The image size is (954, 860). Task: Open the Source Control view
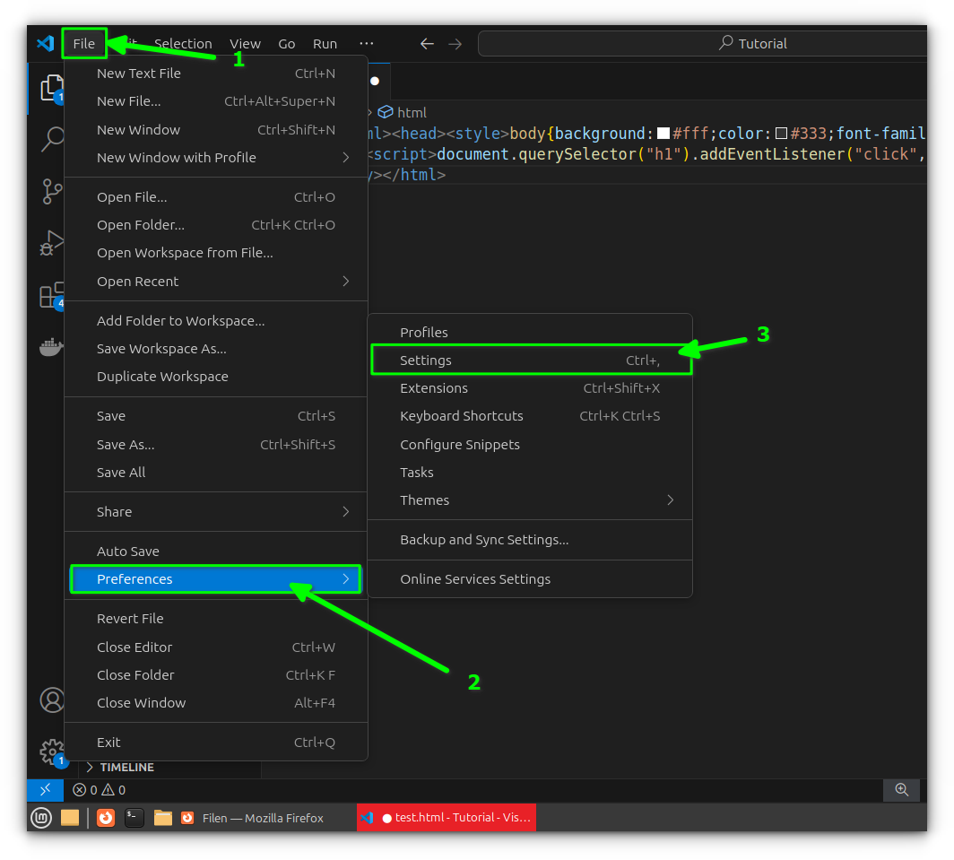52,191
